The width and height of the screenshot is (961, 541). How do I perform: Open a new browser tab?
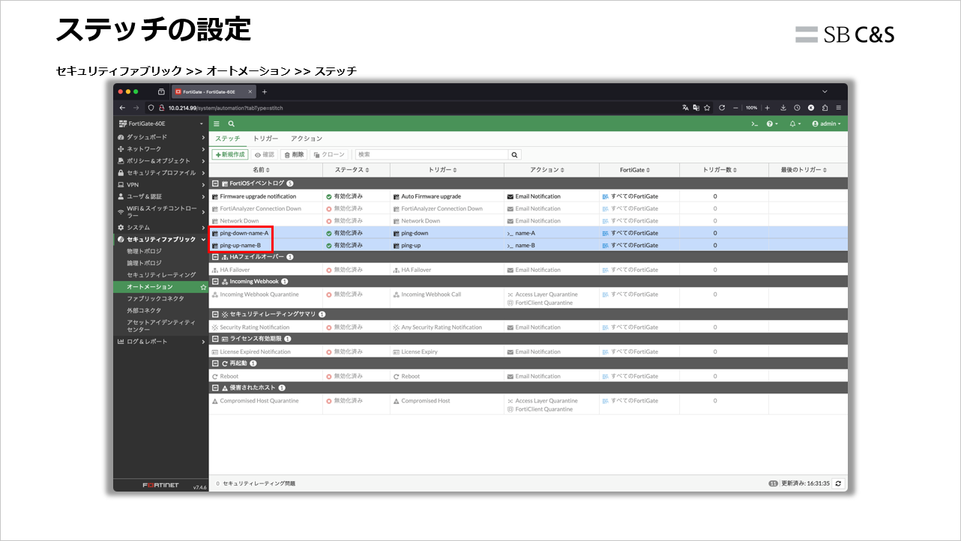pos(264,91)
